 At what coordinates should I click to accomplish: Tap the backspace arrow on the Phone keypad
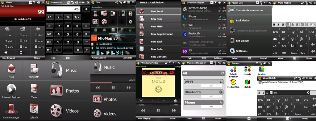[x=38, y=29]
